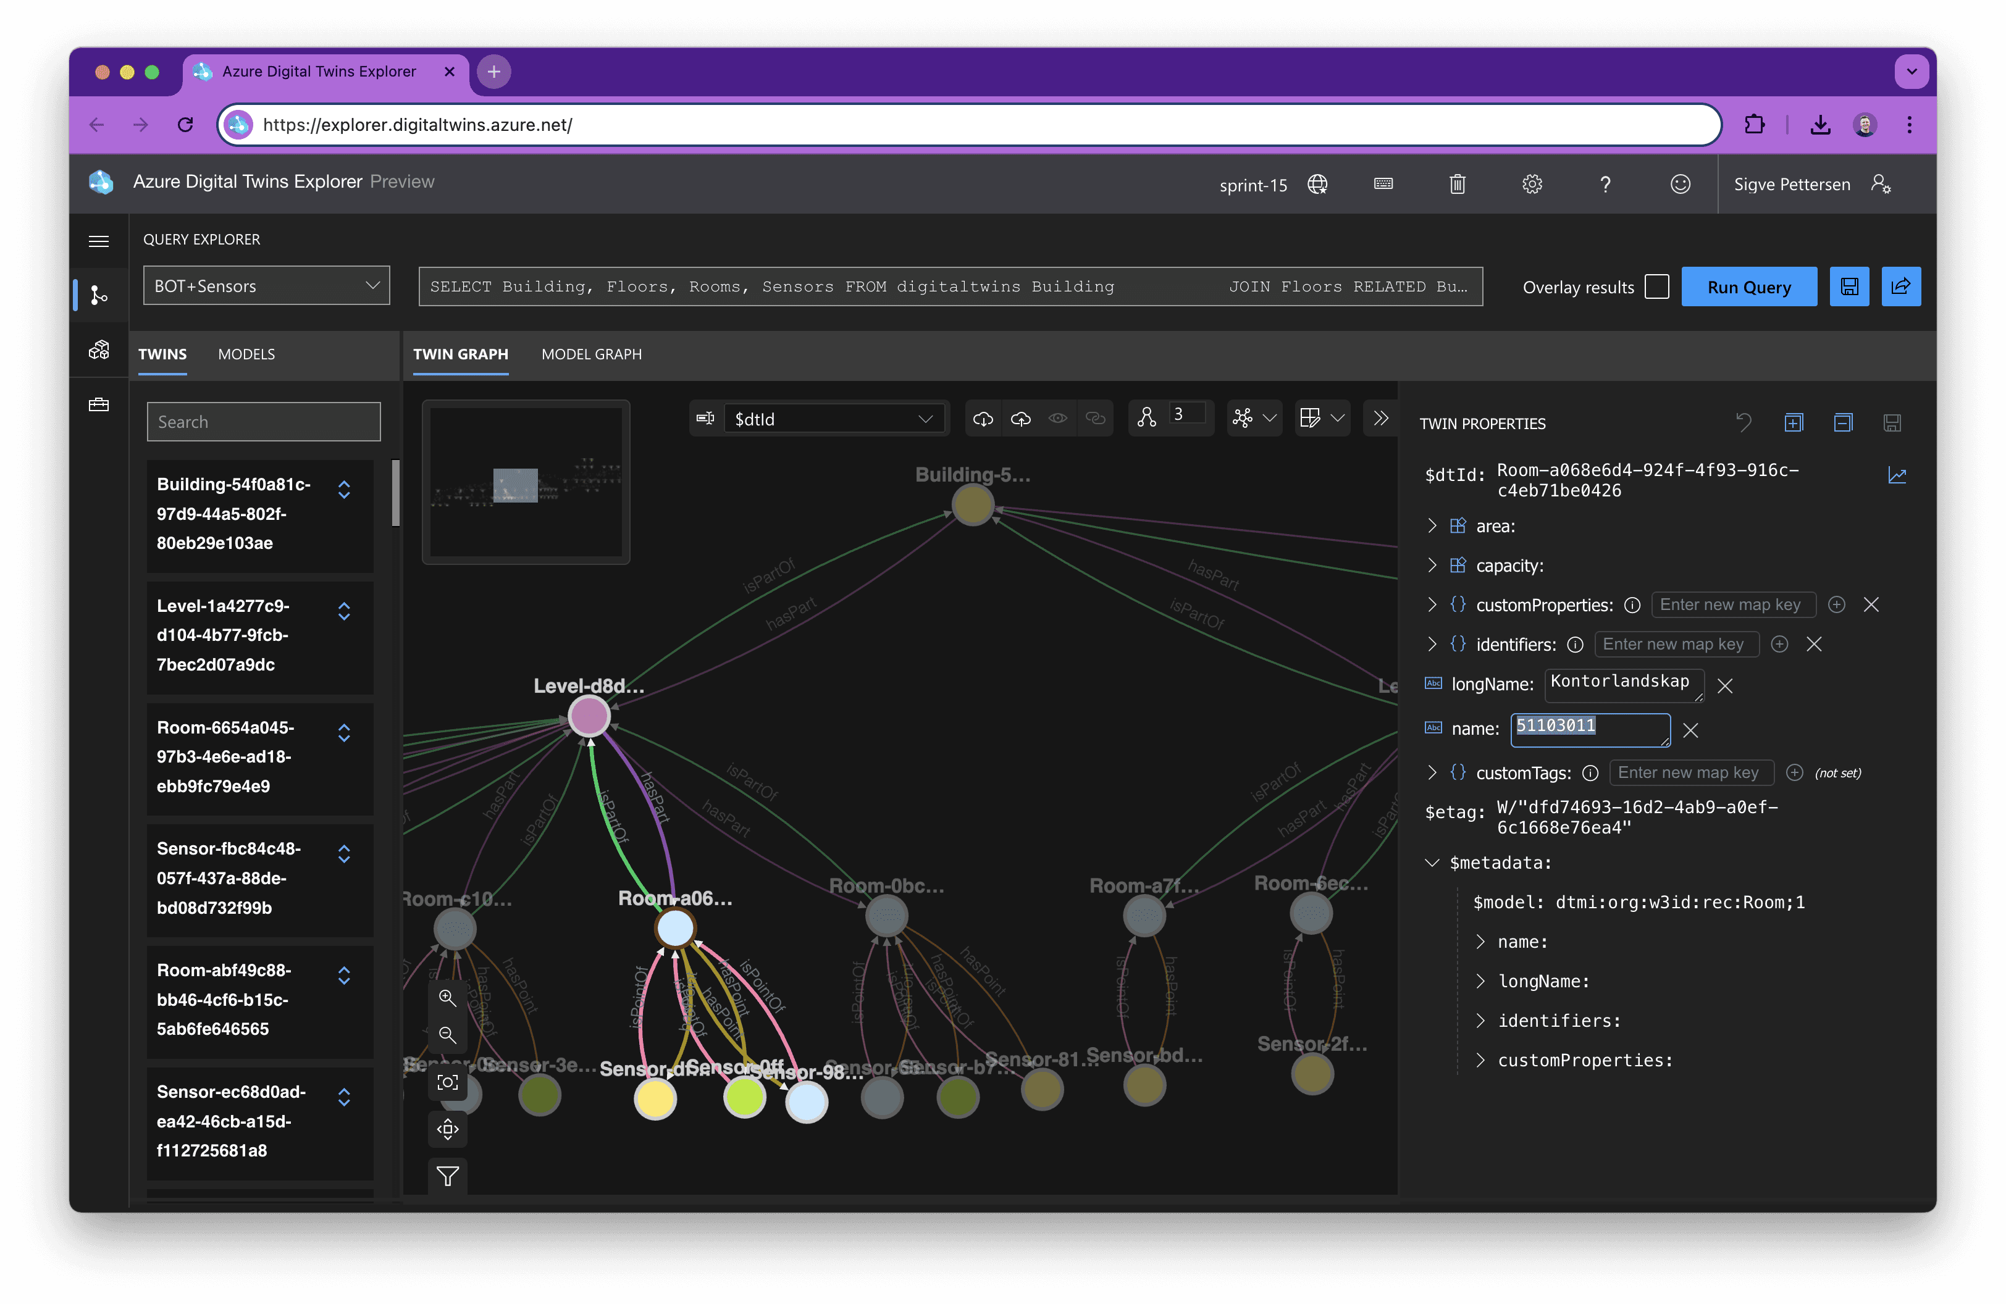The height and width of the screenshot is (1304, 2006).
Task: Click the twins Search field
Action: [264, 421]
